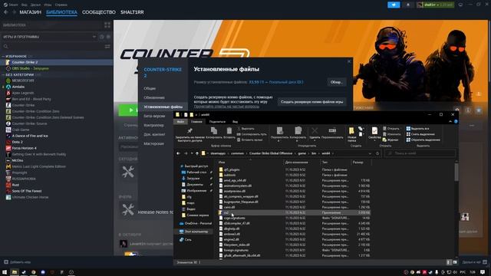The width and height of the screenshot is (491, 276).
Task: Click the Explorer Up arrow button
Action: [197, 153]
